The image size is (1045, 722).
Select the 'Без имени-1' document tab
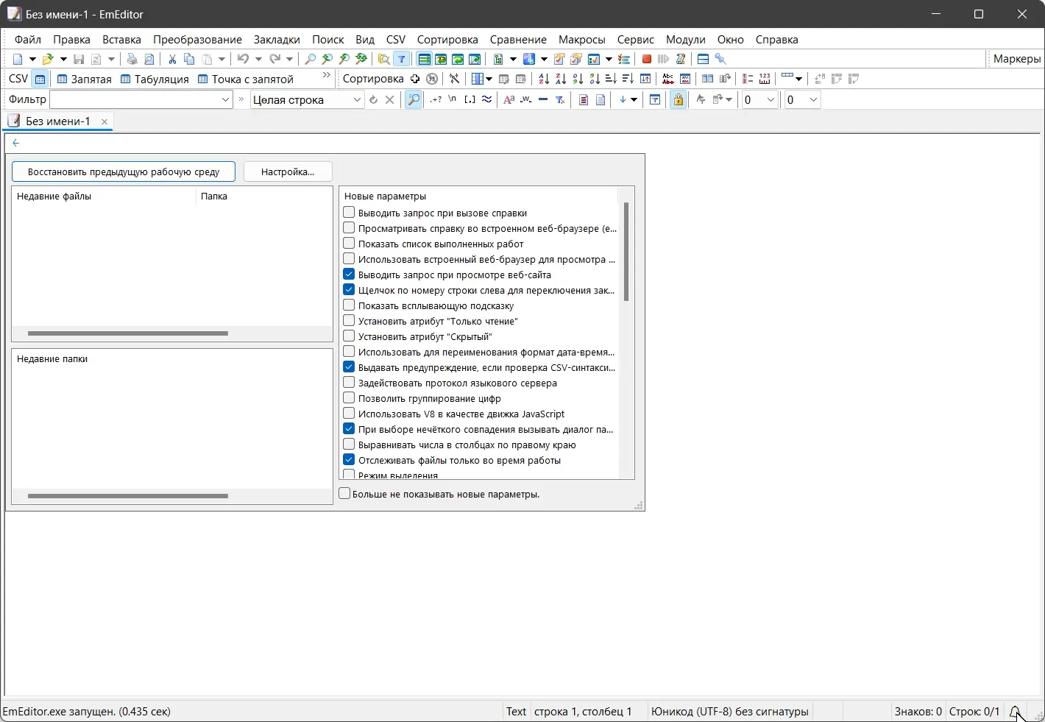[x=58, y=121]
